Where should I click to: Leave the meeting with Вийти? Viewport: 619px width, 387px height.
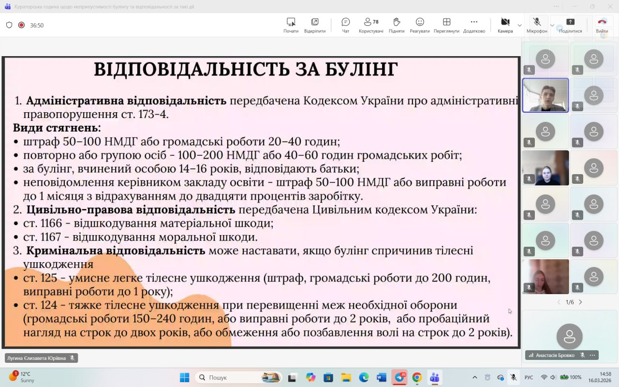pos(602,25)
